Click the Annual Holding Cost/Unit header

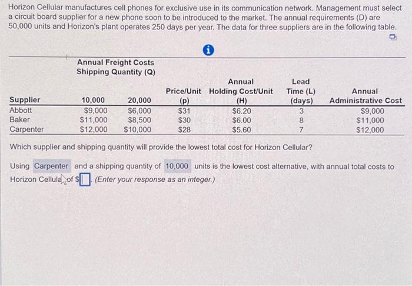(241, 91)
